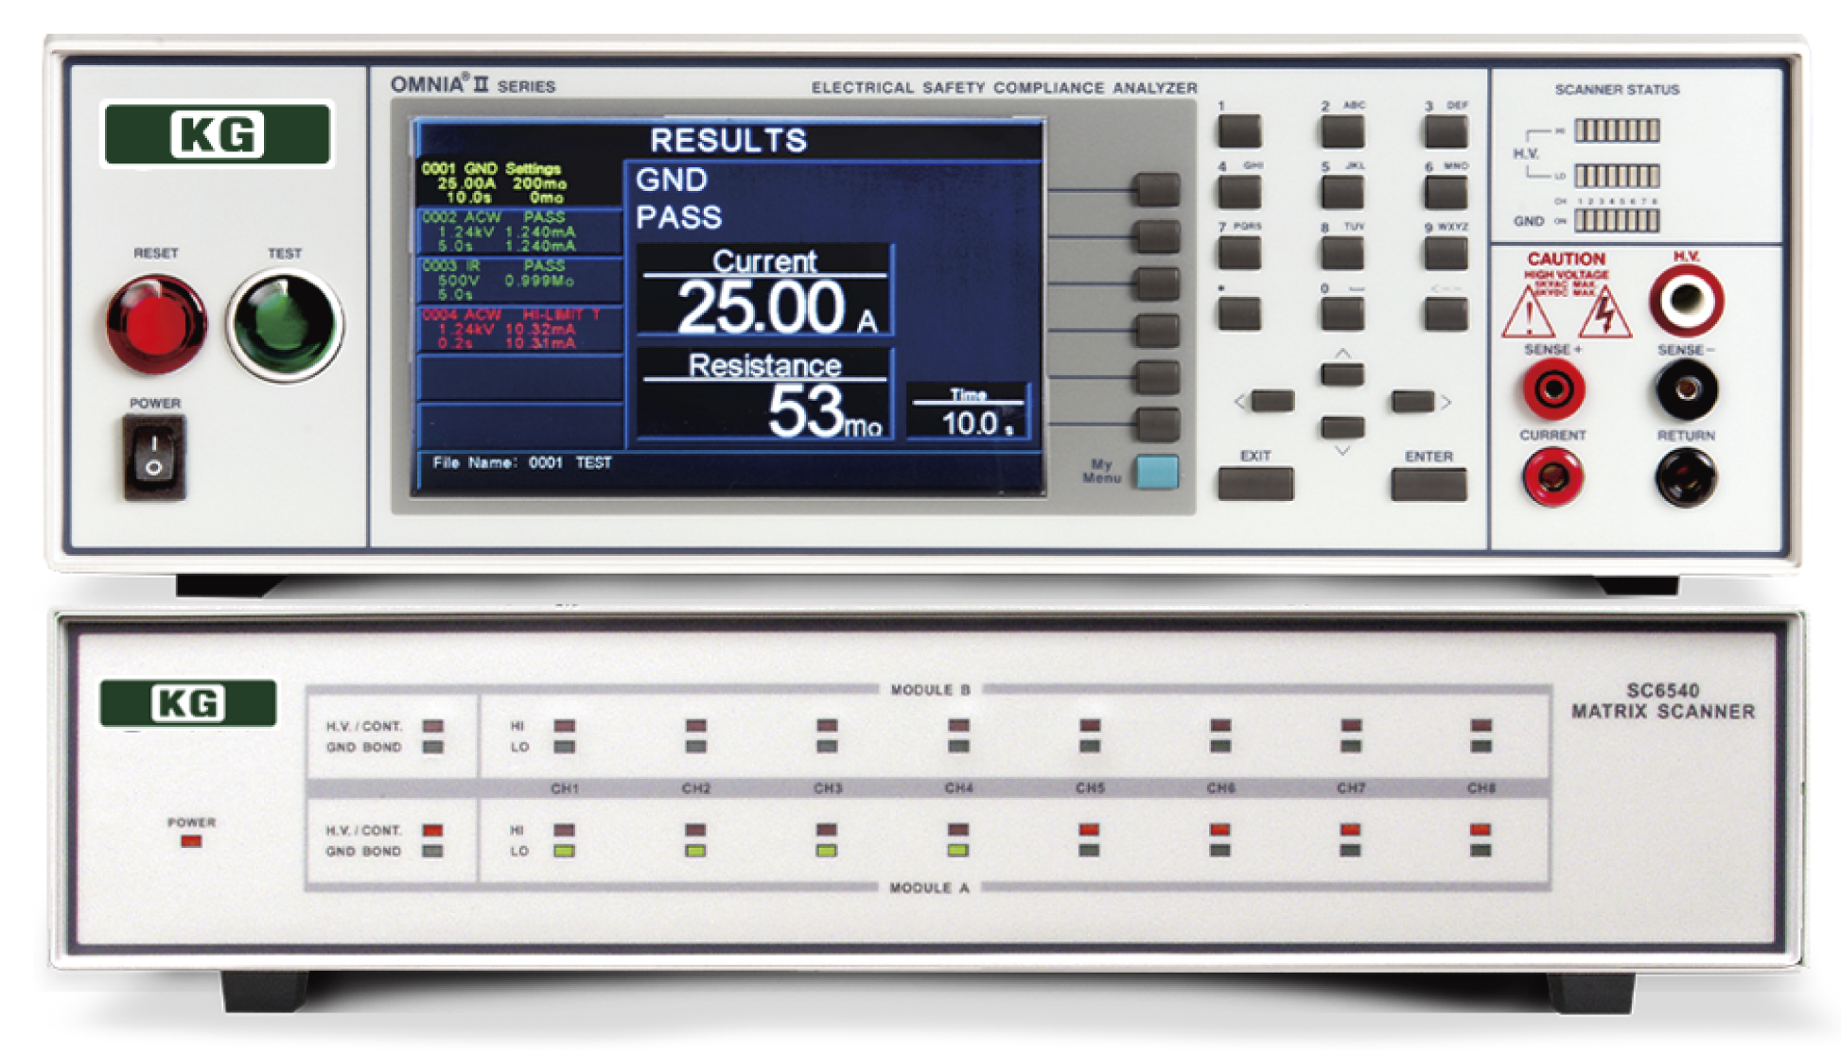Click the Current 25.00 A readout
Screen dimensions: 1841x1053
[x=764, y=290]
